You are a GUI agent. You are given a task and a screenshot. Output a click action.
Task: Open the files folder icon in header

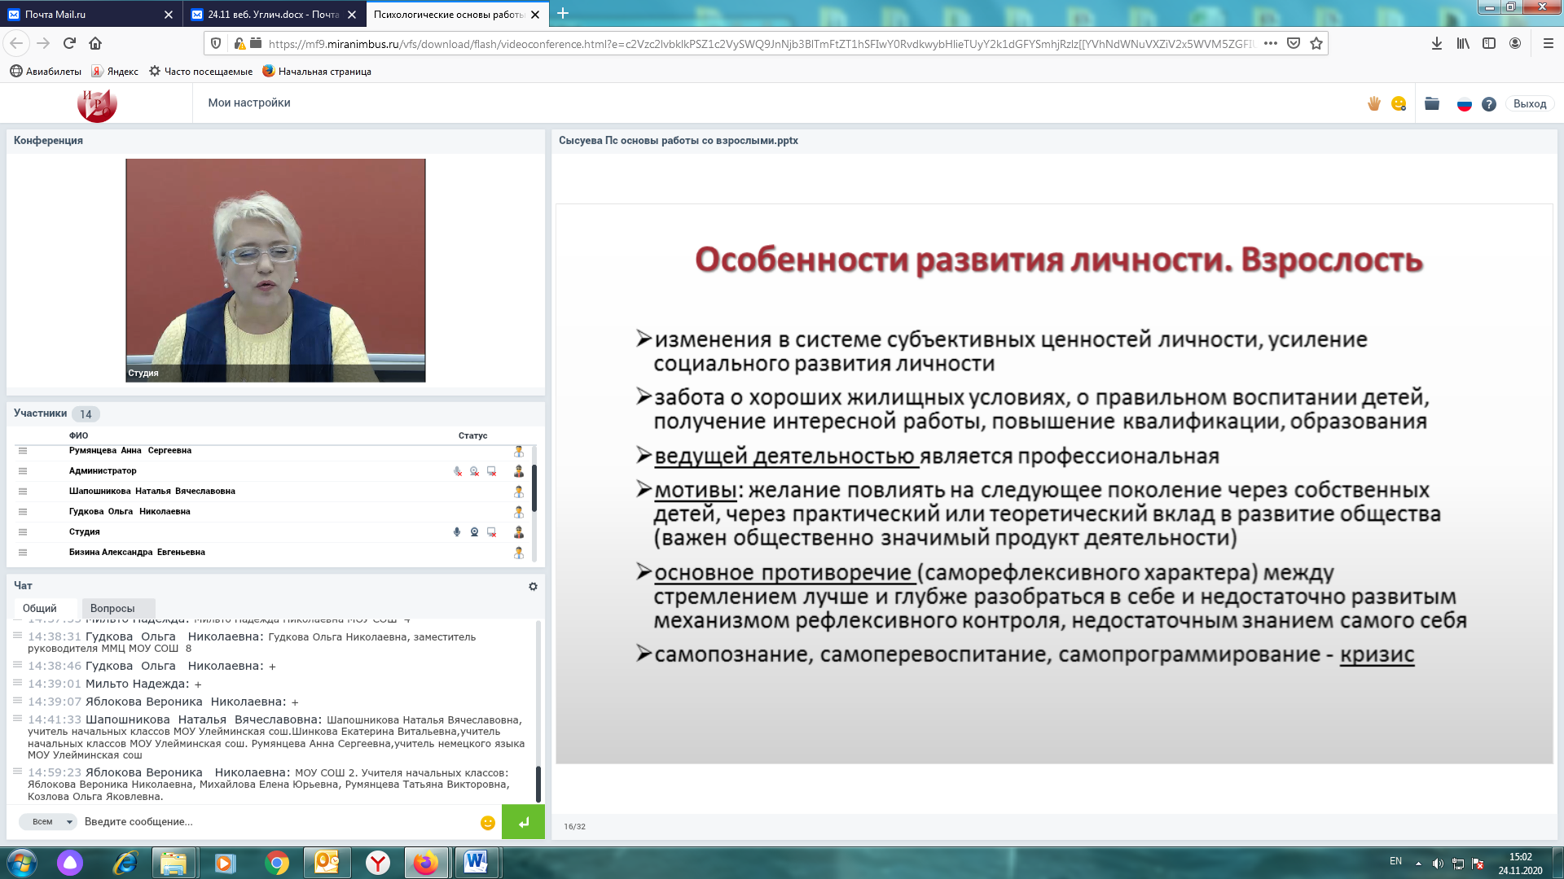[x=1432, y=103]
